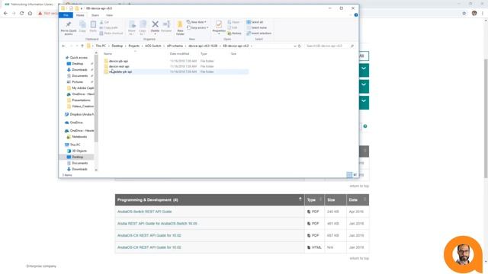The image size is (488, 274).
Task: Open Quick access in navigation pane
Action: (x=79, y=58)
